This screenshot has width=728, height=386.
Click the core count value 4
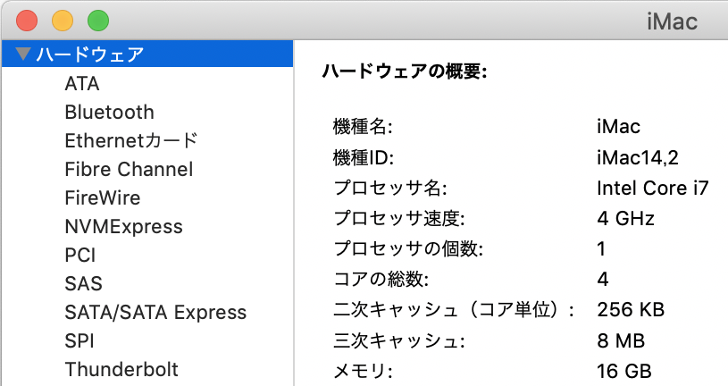click(603, 279)
